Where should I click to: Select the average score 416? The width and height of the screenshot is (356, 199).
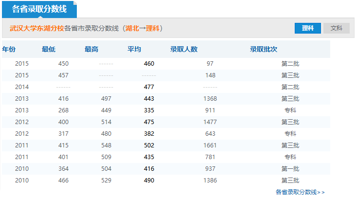click(x=149, y=169)
